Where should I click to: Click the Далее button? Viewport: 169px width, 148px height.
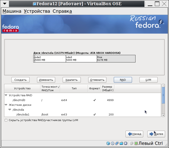point(156,134)
